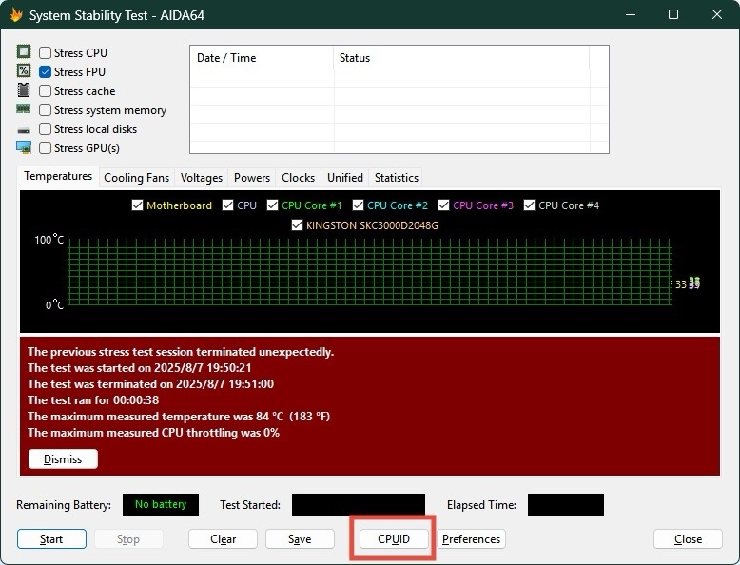Toggle CPU Core #1 graph checkbox

[272, 205]
